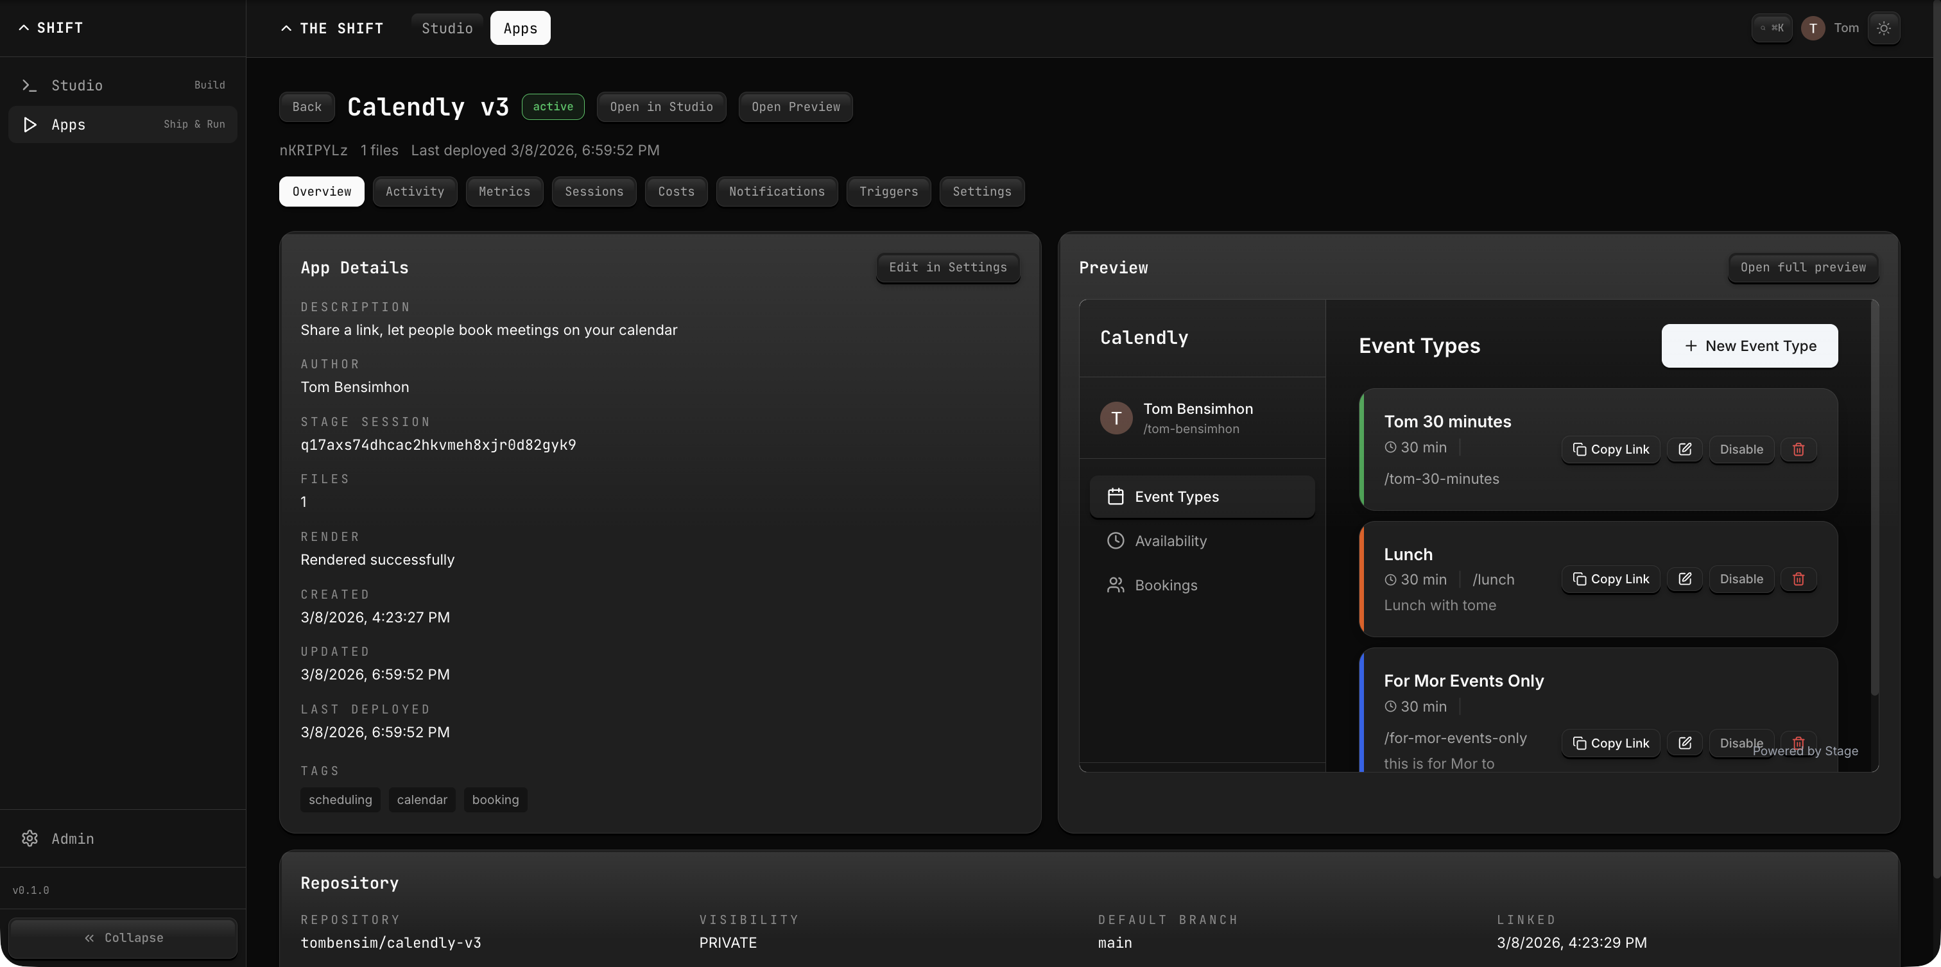Click the terminal icon beside Studio
The image size is (1941, 967).
click(30, 84)
